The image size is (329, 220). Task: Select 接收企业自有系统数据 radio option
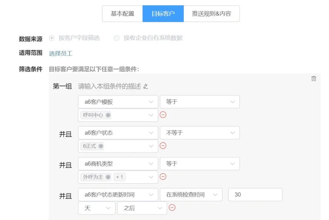pos(117,38)
